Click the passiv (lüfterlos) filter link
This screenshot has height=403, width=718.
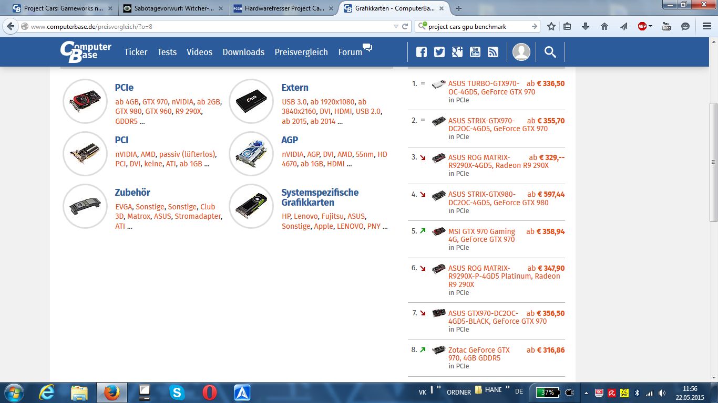[187, 154]
